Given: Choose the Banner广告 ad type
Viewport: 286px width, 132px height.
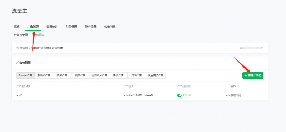Looking at the screenshot, I should [x=25, y=75].
